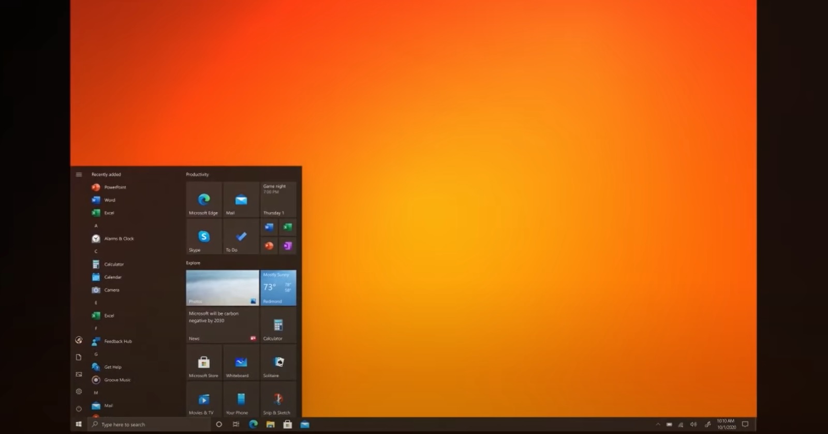Open the Movies & TV tile
This screenshot has width=828, height=434.
204,399
